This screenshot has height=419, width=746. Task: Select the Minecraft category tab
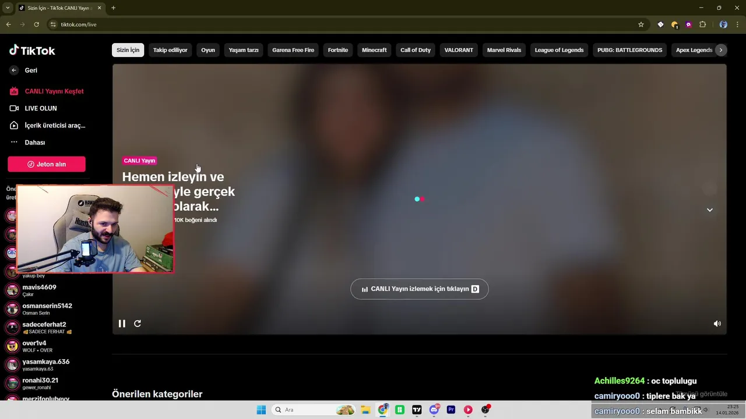click(374, 50)
